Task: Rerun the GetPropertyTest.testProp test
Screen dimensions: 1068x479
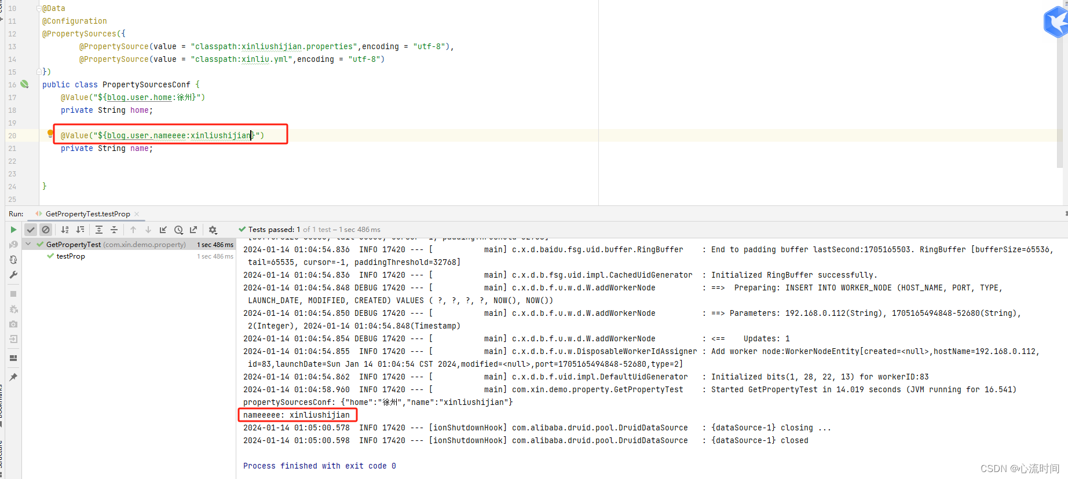Action: [x=13, y=230]
